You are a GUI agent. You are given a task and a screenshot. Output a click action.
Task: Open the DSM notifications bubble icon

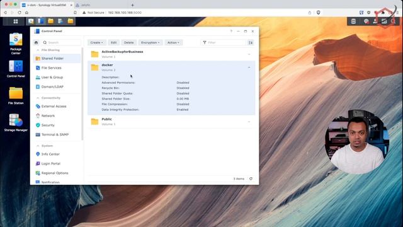[x=366, y=21]
